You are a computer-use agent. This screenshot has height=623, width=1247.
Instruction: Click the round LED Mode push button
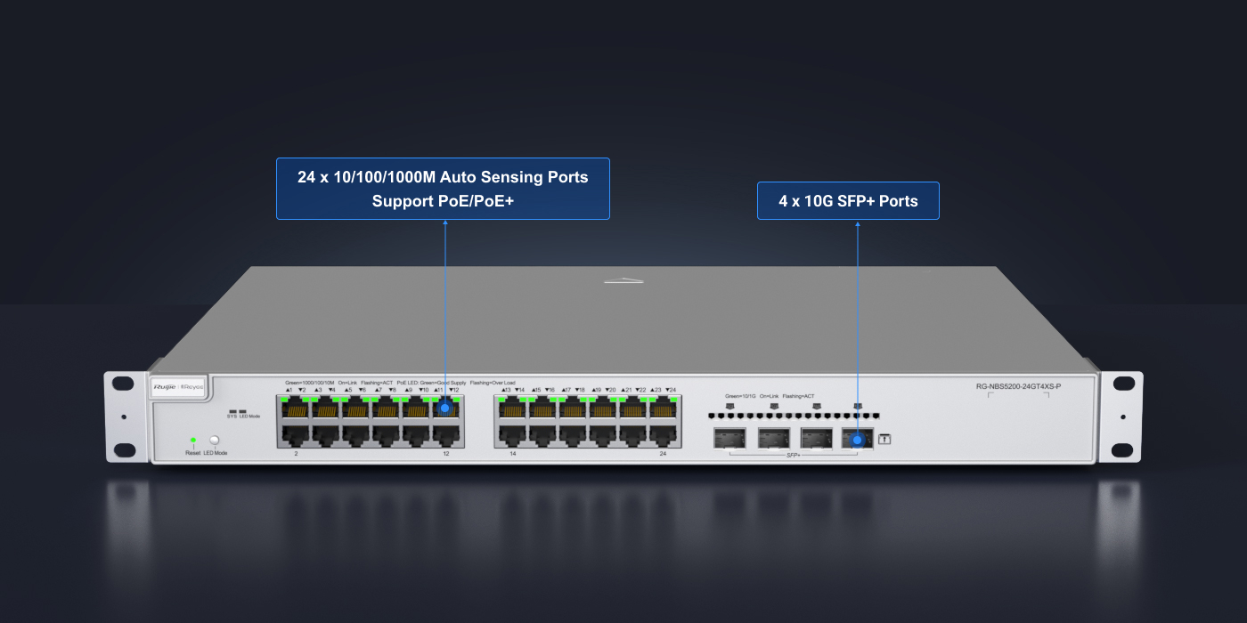(x=214, y=440)
